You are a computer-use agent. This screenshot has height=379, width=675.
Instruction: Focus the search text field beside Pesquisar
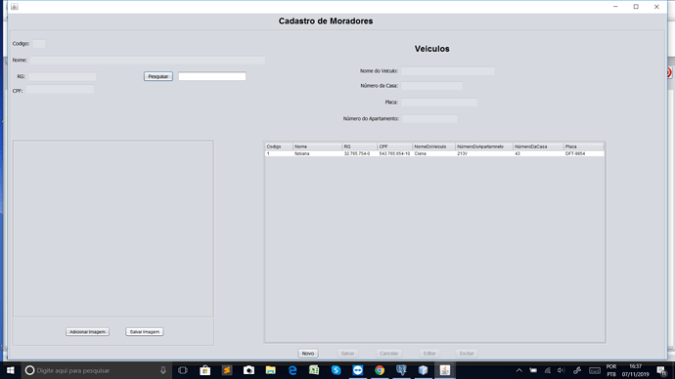tap(212, 76)
